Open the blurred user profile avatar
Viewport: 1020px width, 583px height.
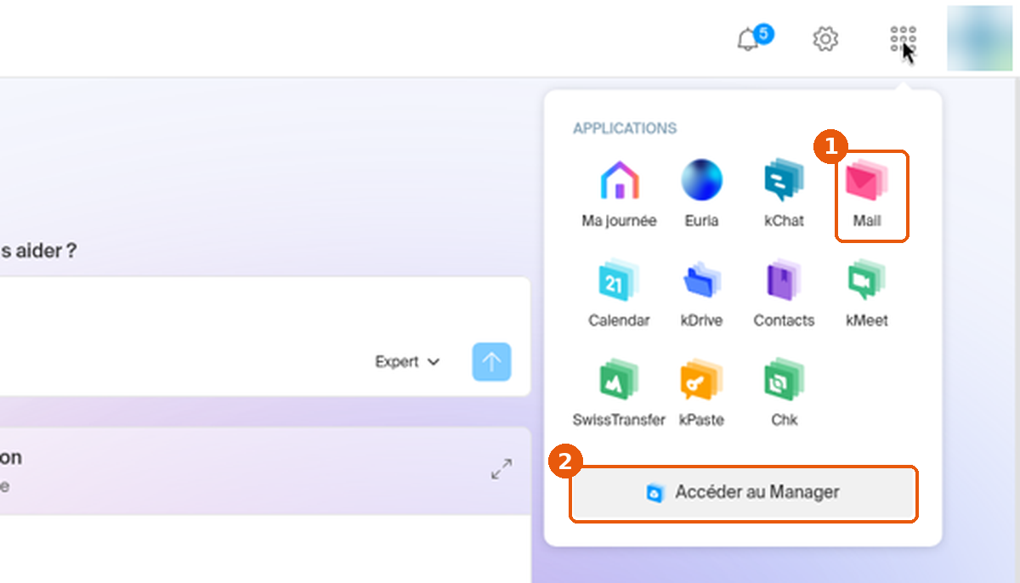click(x=979, y=38)
